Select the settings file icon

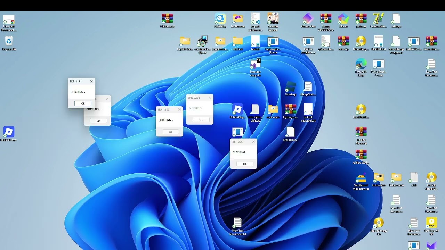[396, 21]
